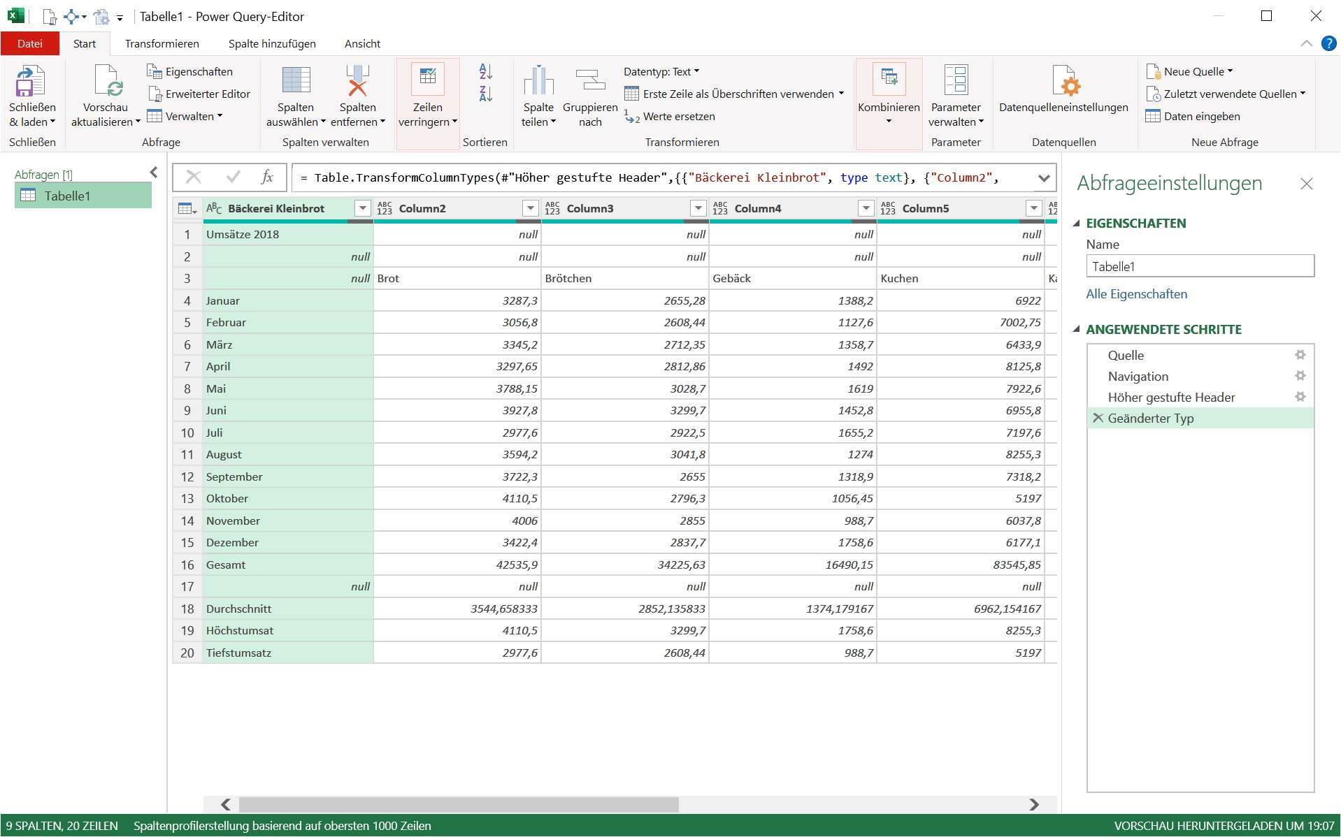Open Column4 filter dropdown
Screen dimensions: 1341x837
(866, 208)
